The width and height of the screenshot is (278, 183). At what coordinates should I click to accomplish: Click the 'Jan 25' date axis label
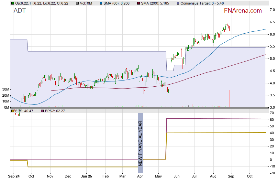(x=86, y=177)
